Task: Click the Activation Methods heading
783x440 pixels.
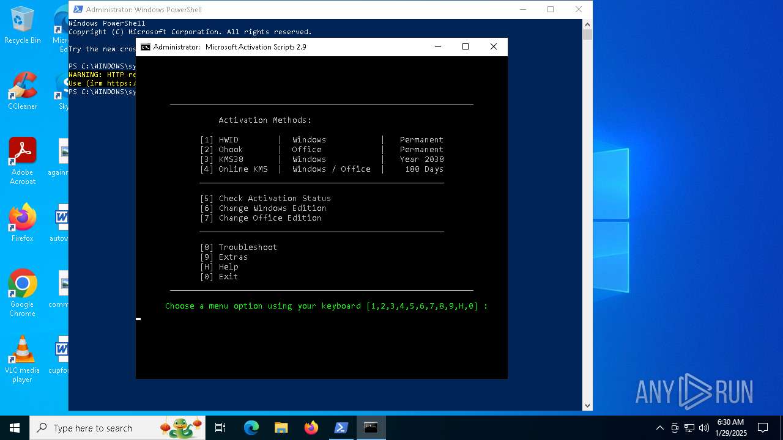Action: [265, 120]
